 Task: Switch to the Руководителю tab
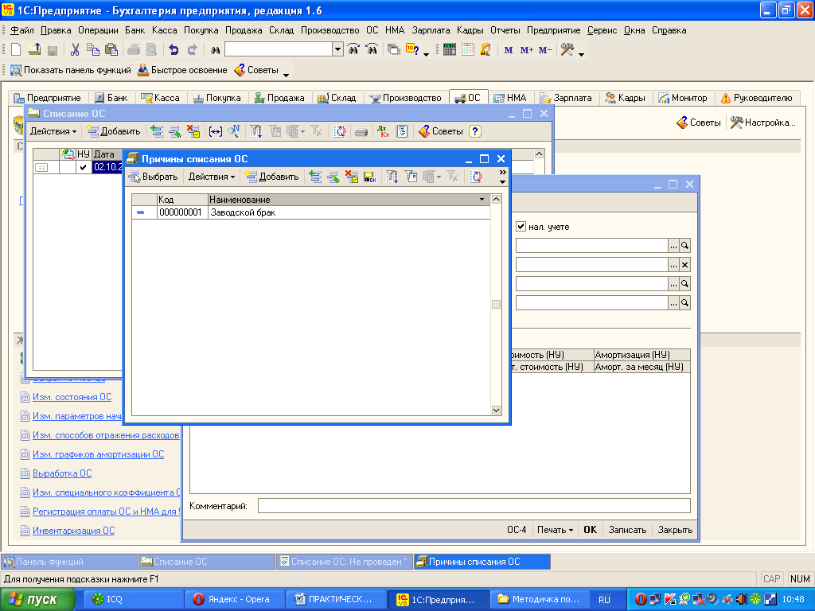point(757,98)
